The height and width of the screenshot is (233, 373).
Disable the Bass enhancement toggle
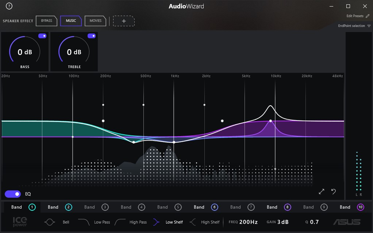pyautogui.click(x=42, y=36)
